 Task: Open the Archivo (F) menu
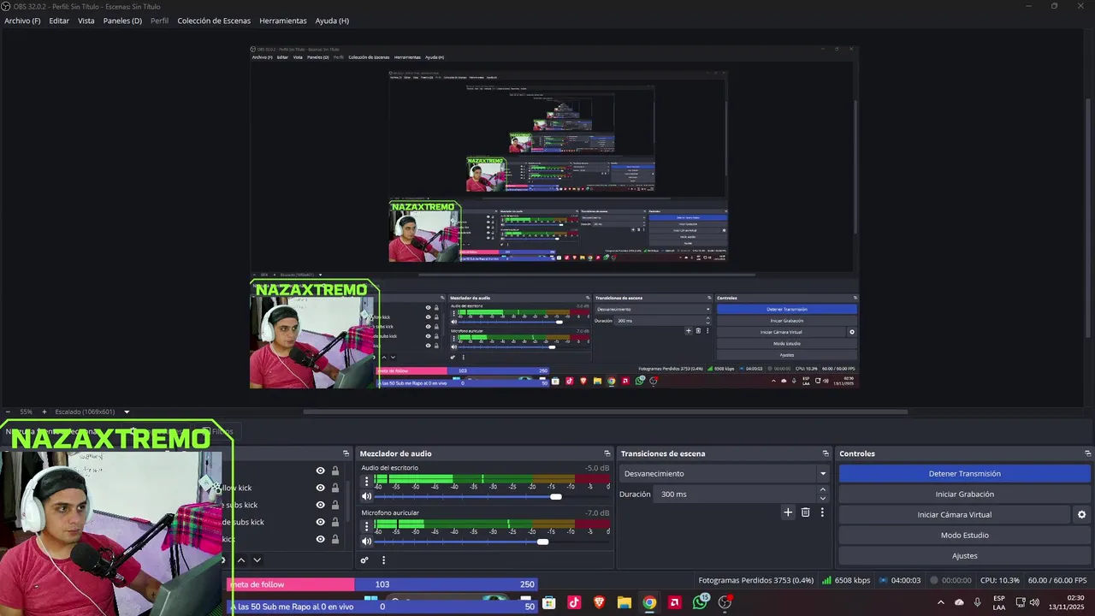[22, 21]
